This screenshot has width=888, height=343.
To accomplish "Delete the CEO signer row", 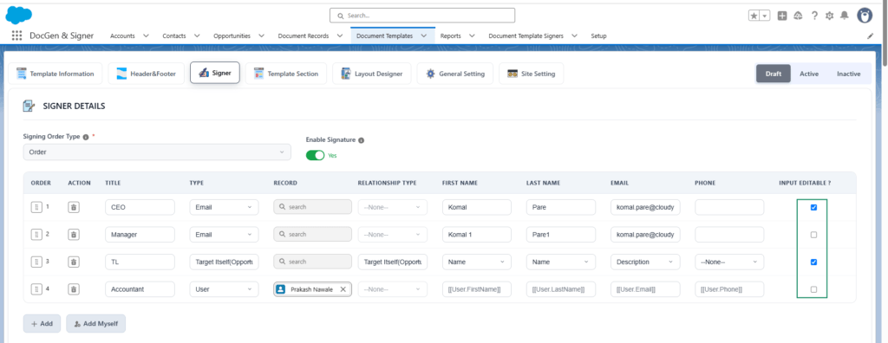I will pyautogui.click(x=74, y=207).
